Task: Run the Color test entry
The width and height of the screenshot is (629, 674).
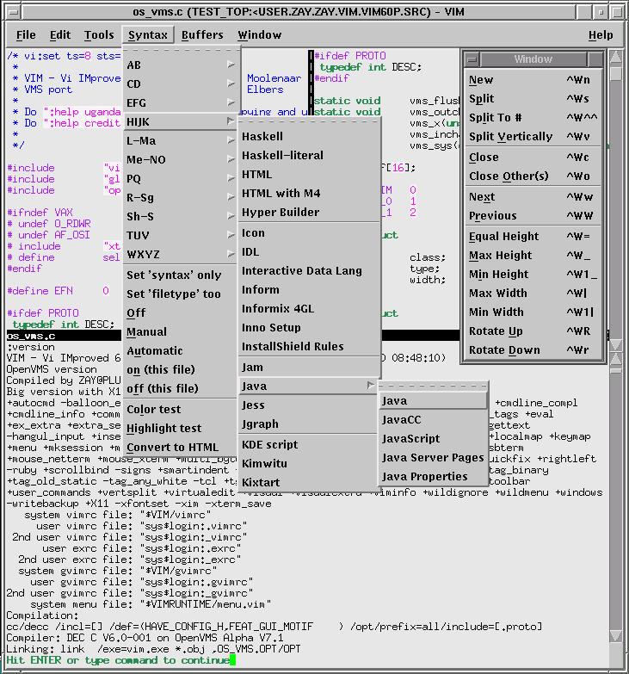Action: point(181,409)
